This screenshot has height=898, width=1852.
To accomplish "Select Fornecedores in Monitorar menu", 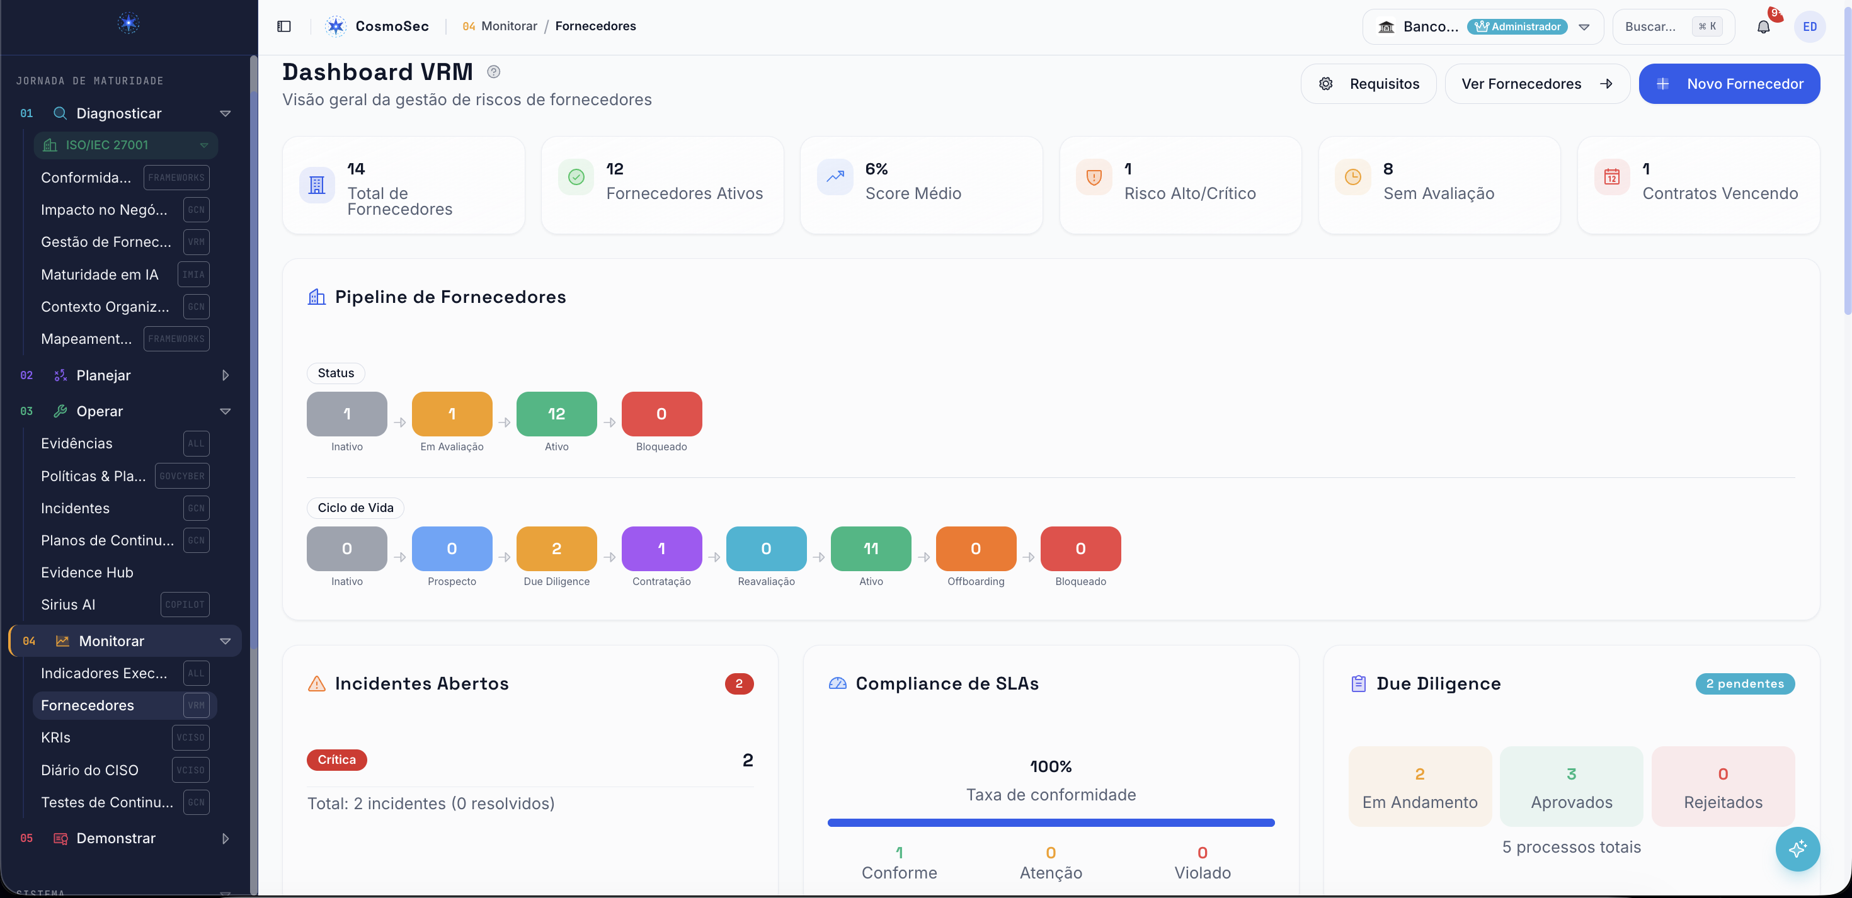I will pyautogui.click(x=125, y=705).
